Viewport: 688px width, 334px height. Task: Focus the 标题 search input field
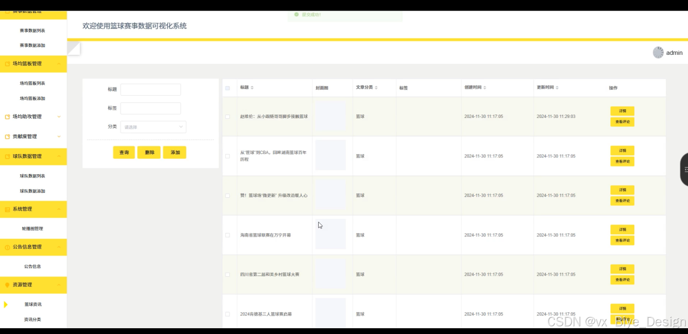tap(150, 90)
